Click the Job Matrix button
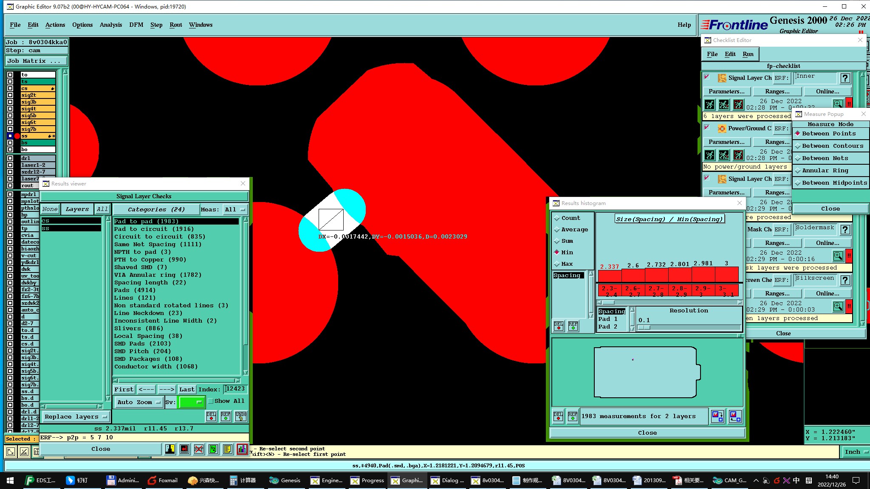 [36, 61]
